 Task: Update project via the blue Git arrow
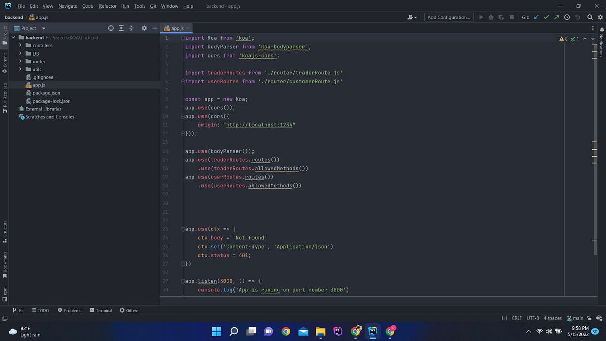tap(536, 17)
